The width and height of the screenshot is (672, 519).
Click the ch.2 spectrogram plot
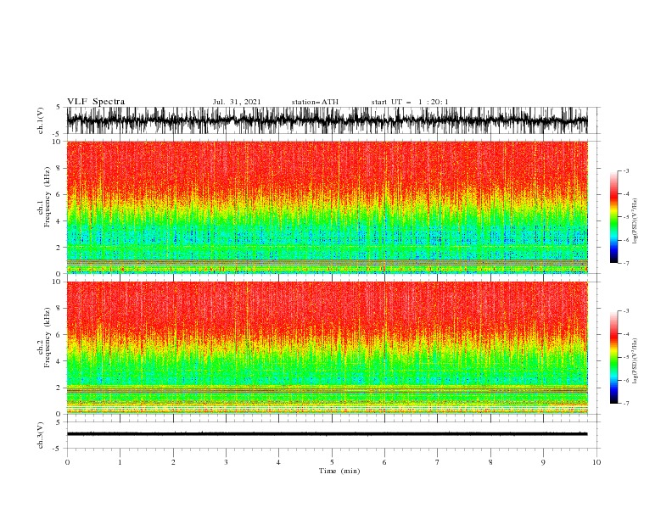coord(327,348)
